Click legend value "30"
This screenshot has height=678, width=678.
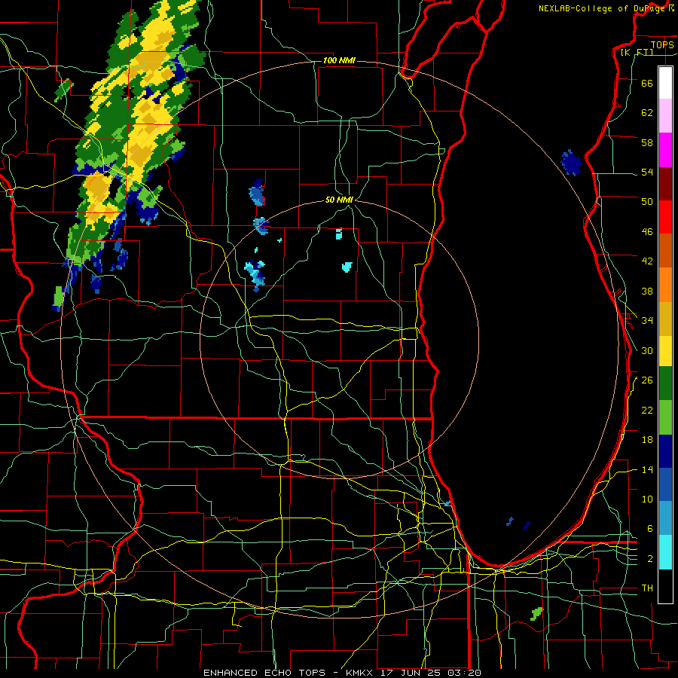pyautogui.click(x=647, y=350)
